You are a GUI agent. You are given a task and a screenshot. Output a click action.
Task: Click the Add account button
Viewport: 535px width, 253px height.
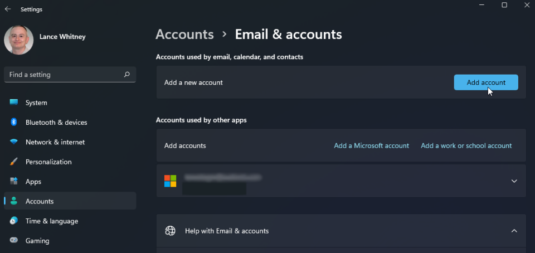point(486,82)
